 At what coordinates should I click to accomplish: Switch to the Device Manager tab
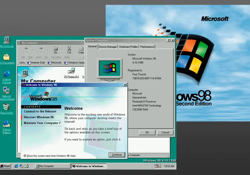tap(108, 47)
